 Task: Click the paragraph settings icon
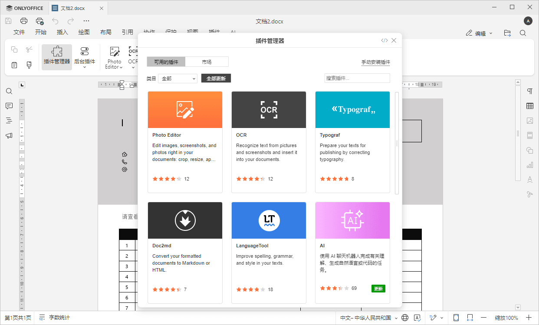(x=529, y=91)
